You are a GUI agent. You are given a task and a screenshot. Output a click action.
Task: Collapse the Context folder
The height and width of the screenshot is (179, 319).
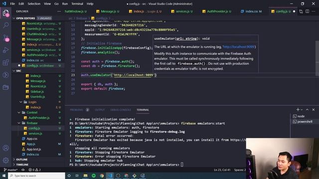point(32,112)
